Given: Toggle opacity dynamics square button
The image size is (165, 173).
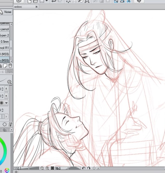Looking at the screenshot, I should coord(6,96).
